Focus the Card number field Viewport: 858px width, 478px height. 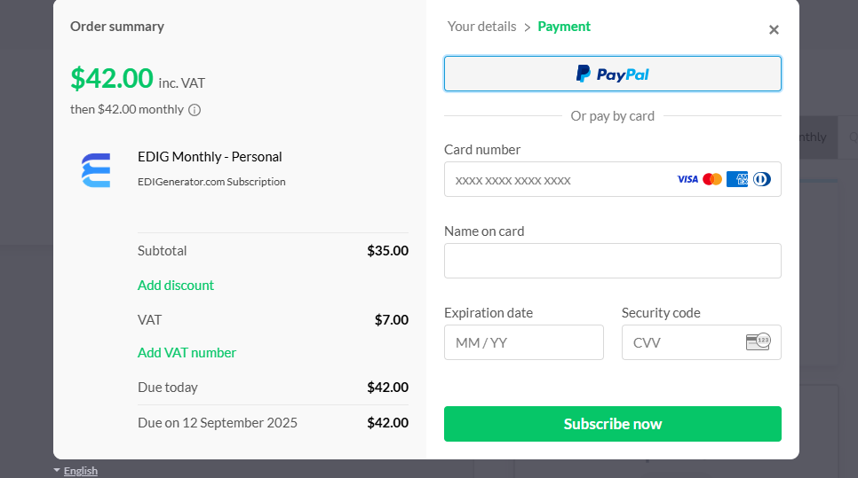[560, 179]
